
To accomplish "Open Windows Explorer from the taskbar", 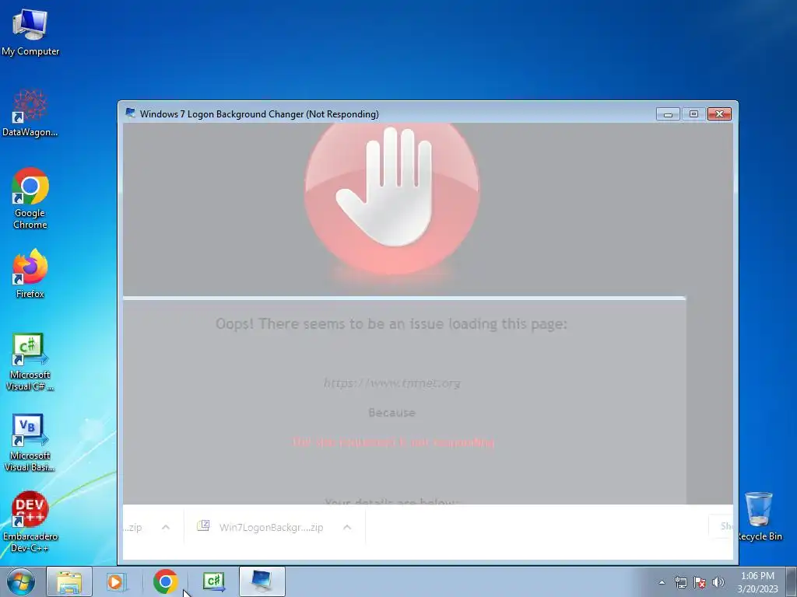I will point(69,581).
